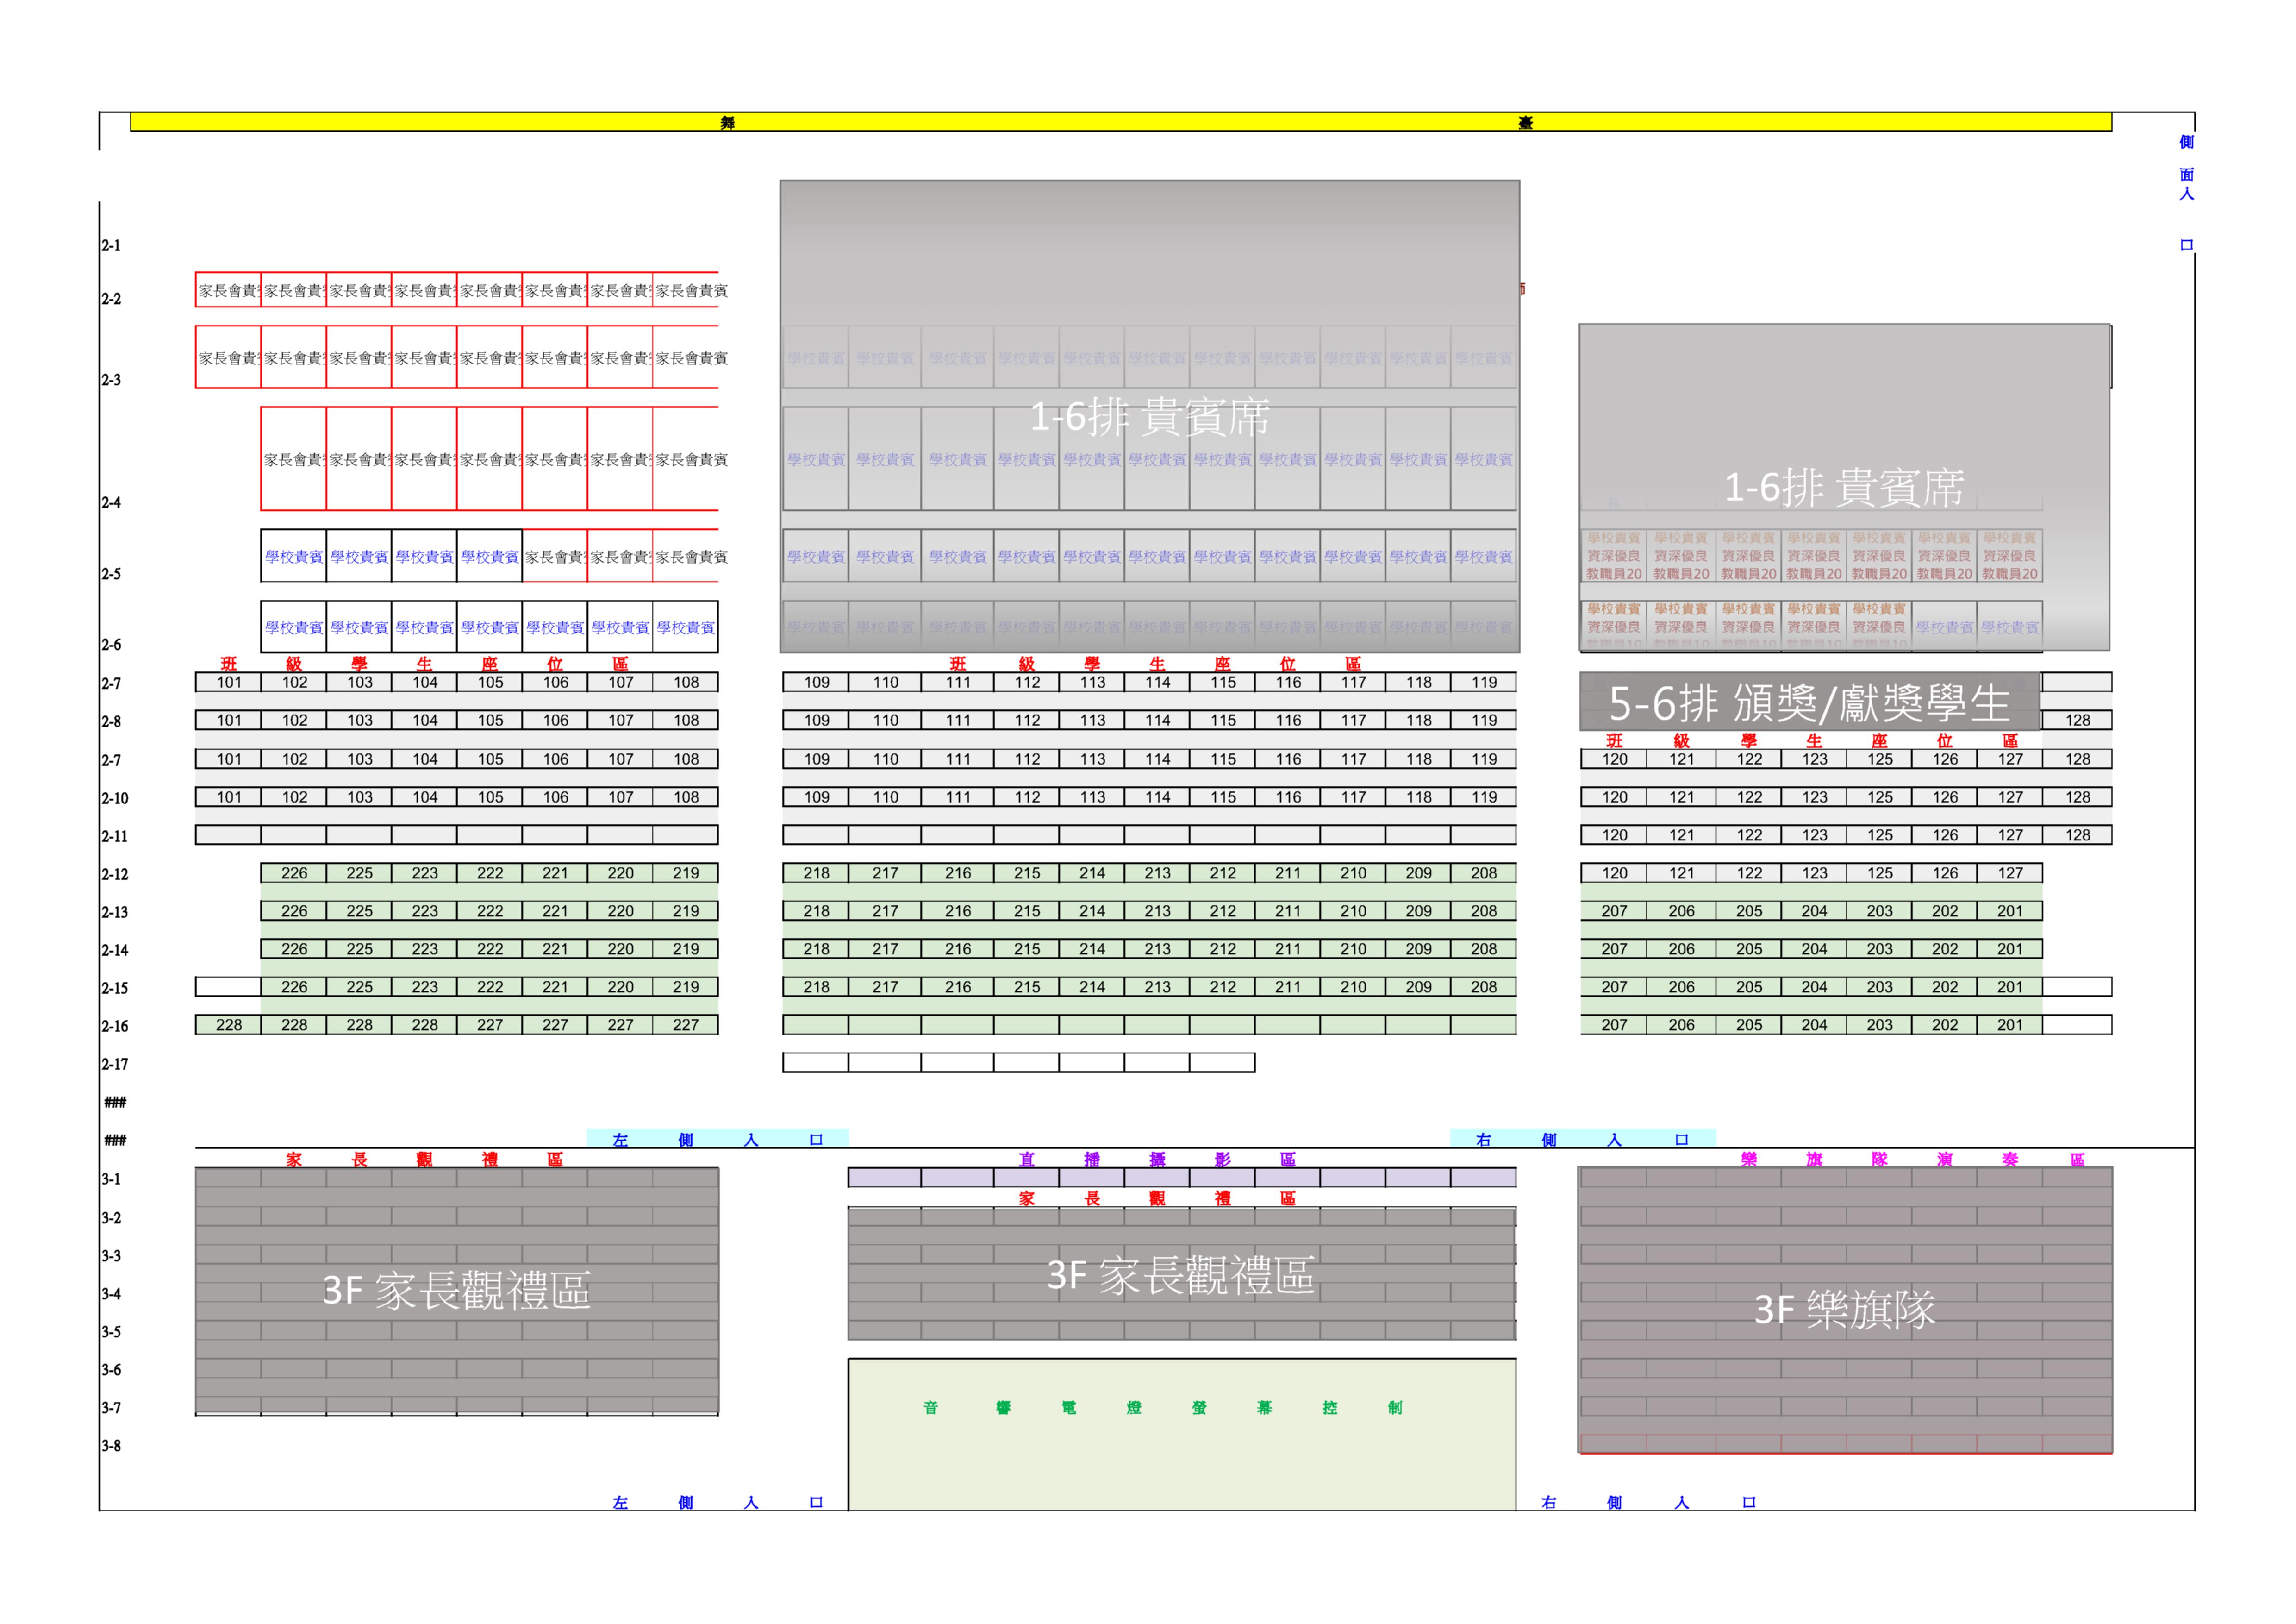Image resolution: width=2296 pixels, height=1624 pixels.
Task: Click the left '3F 家長觀禮區' gray block
Action: (456, 1291)
